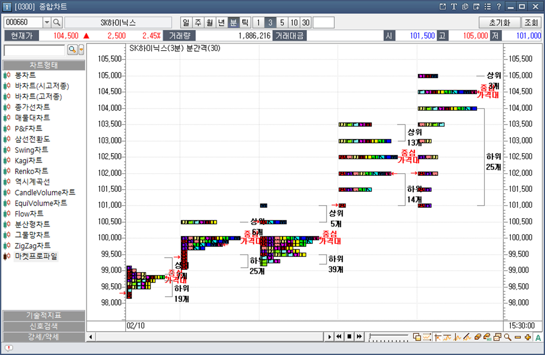Open the stock code dropdown arrow

coord(47,23)
